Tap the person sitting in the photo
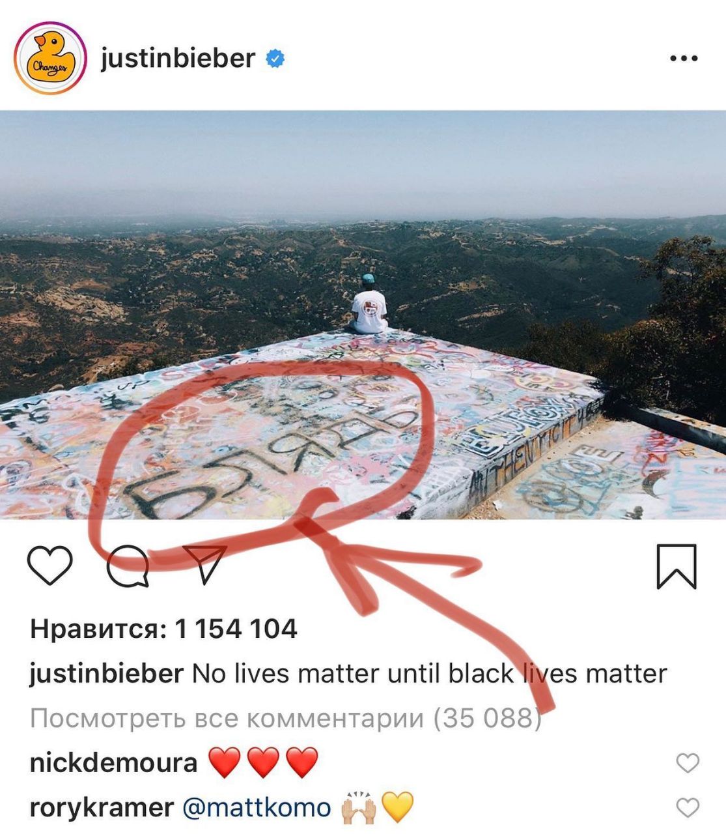Image resolution: width=726 pixels, height=834 pixels. tap(369, 305)
